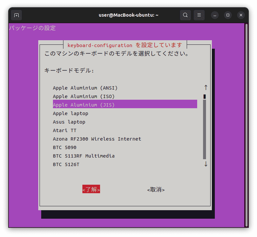The image size is (257, 237).
Task: Close the terminal window
Action: [241, 15]
